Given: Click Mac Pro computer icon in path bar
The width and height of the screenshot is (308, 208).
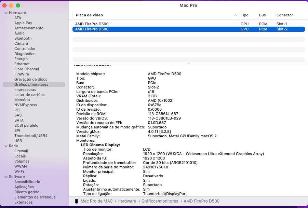Looking at the screenshot, I should 77,201.
